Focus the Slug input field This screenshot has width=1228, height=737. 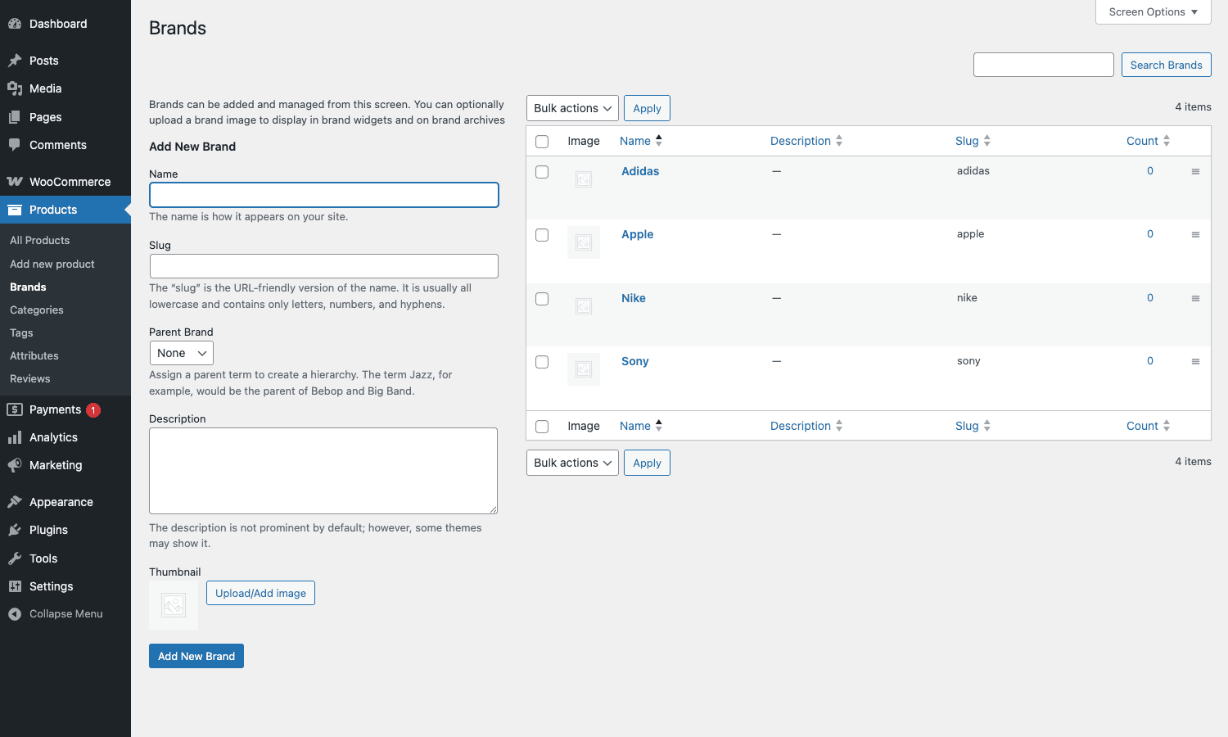click(324, 266)
